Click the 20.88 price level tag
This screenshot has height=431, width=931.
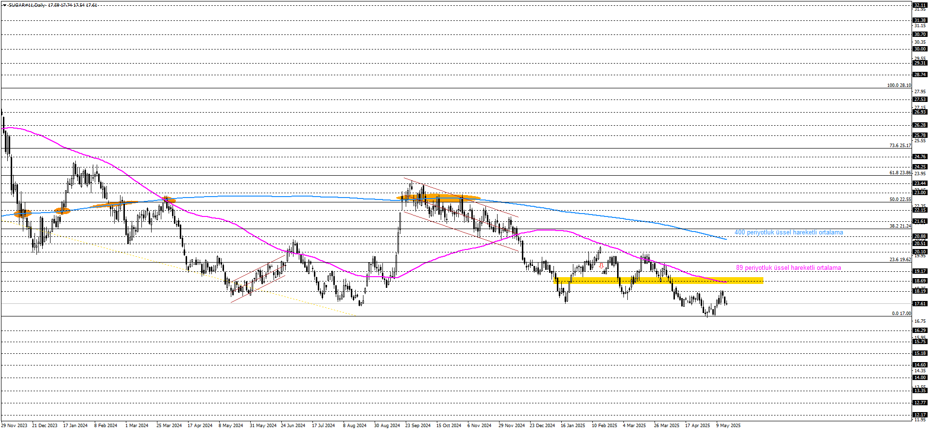click(920, 236)
